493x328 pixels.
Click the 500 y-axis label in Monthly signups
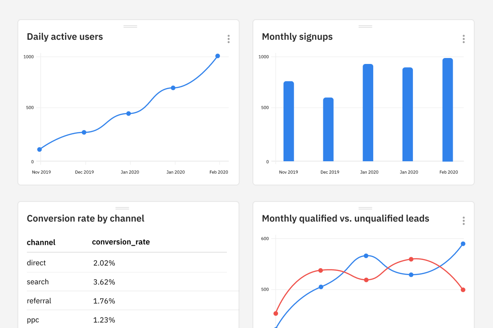265,108
